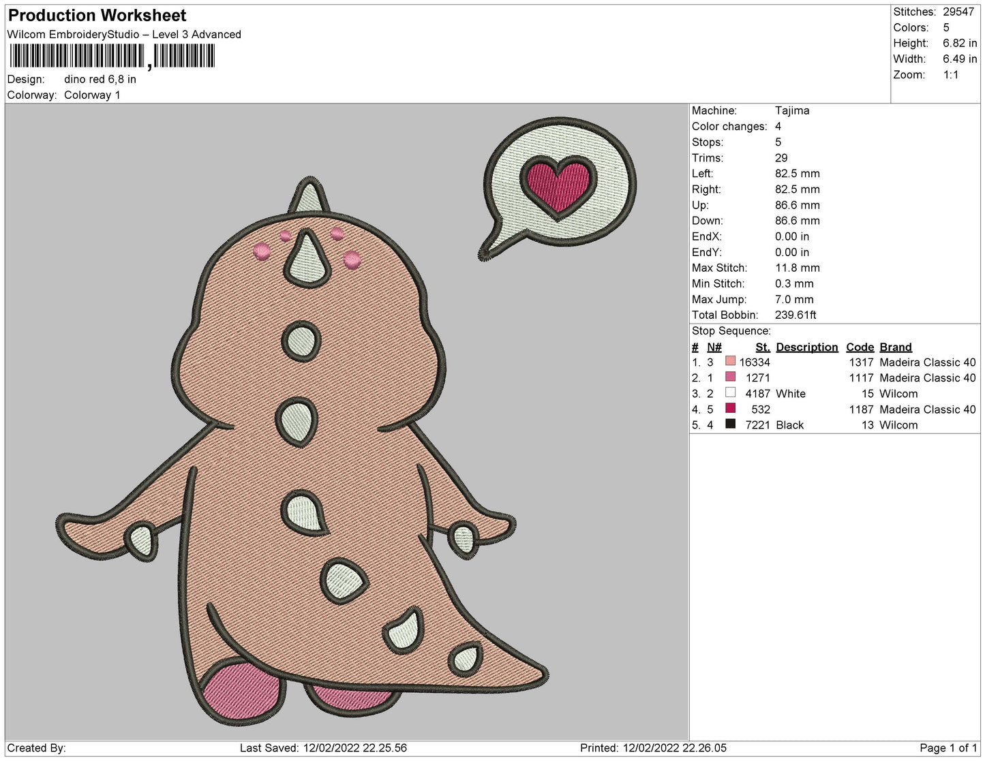Click the peach color swatch for thread 1317
This screenshot has height=761, width=985.
[731, 361]
